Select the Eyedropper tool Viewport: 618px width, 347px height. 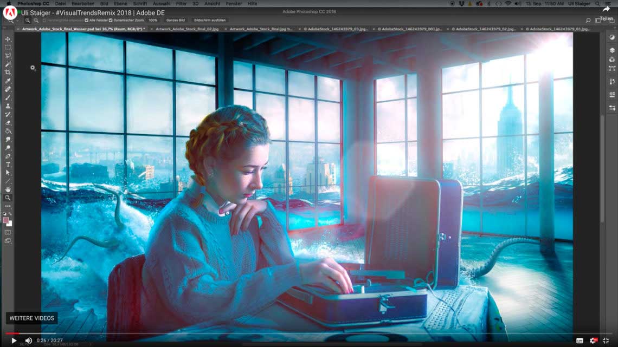(x=8, y=81)
